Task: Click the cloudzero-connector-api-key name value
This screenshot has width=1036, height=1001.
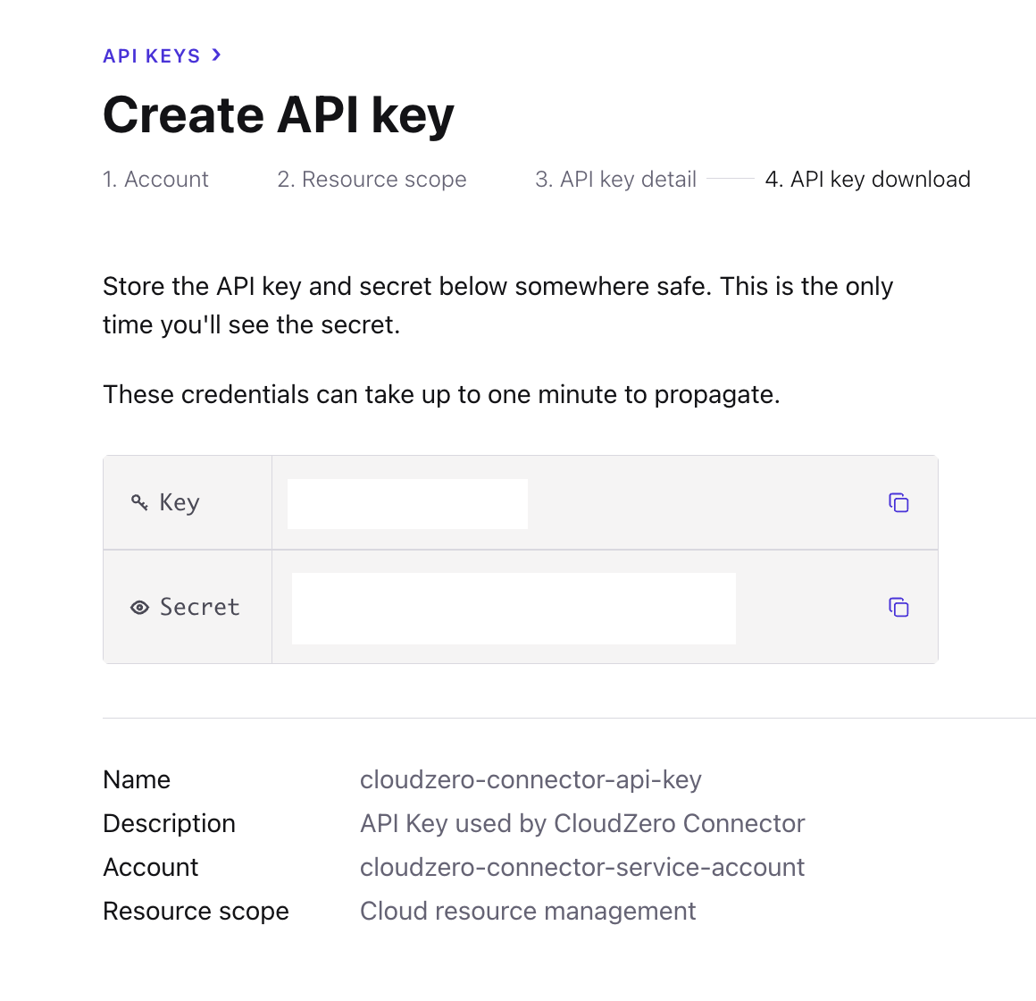Action: pos(531,779)
